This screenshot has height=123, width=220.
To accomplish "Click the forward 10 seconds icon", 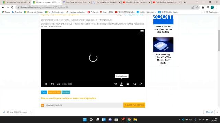I will [115, 84].
